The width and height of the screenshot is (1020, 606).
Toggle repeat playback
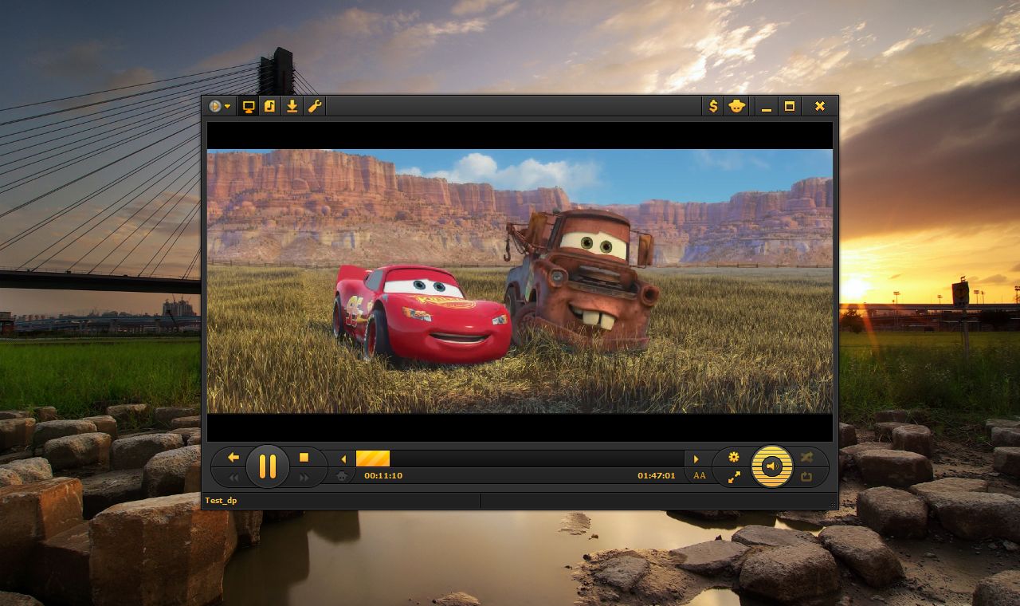coord(807,478)
